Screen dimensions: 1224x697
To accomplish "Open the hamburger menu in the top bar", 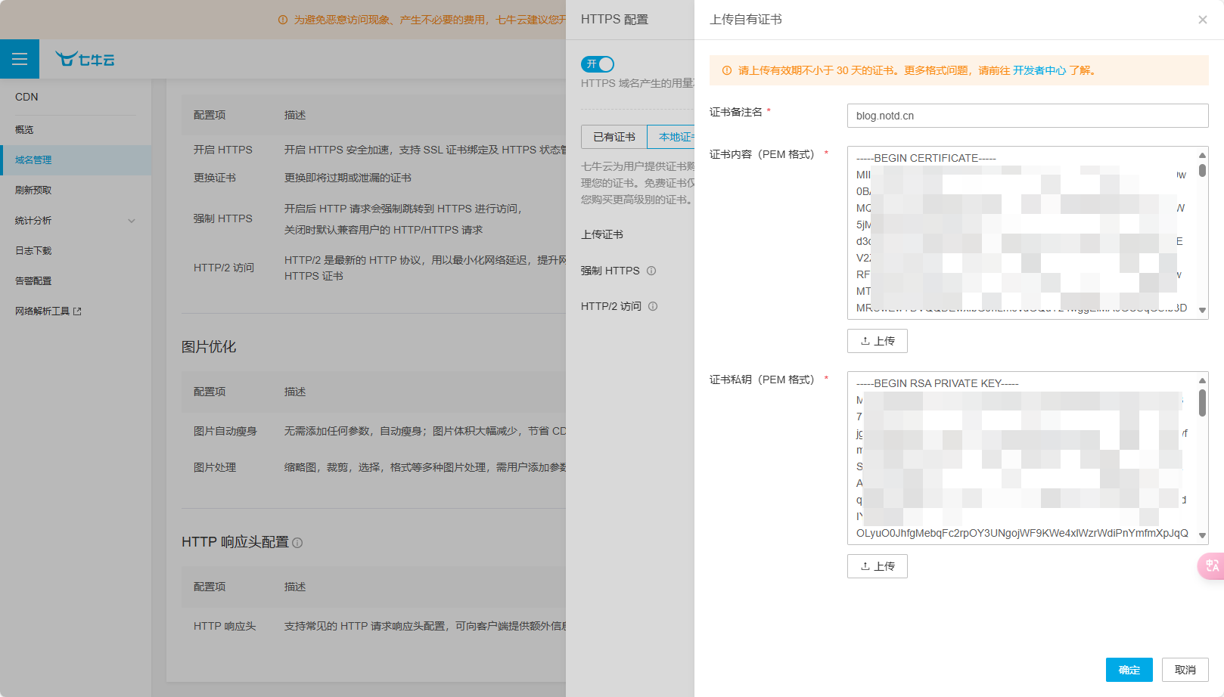I will 20,59.
